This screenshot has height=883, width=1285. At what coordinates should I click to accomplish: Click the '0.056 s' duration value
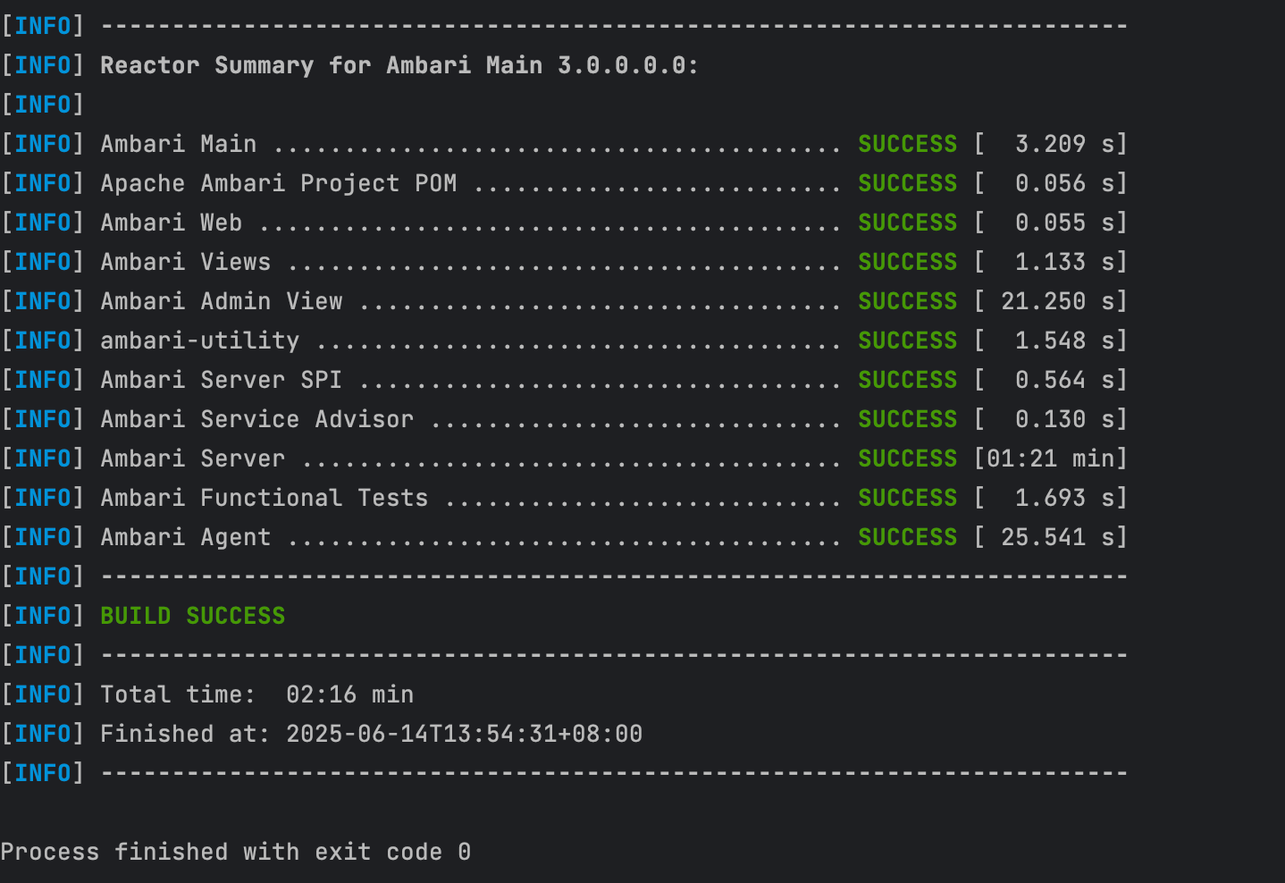pos(1065,183)
